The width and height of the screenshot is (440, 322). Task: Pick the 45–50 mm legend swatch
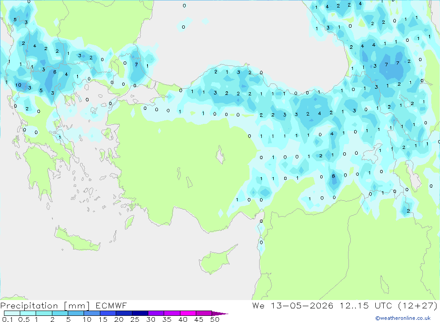(x=204, y=313)
